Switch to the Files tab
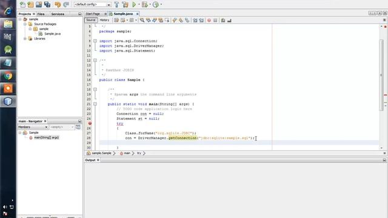Viewport: 388px width, 218px height. (x=41, y=14)
